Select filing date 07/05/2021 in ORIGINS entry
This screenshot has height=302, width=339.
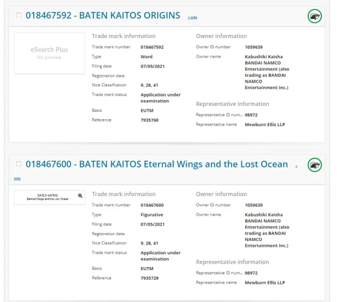pyautogui.click(x=153, y=66)
